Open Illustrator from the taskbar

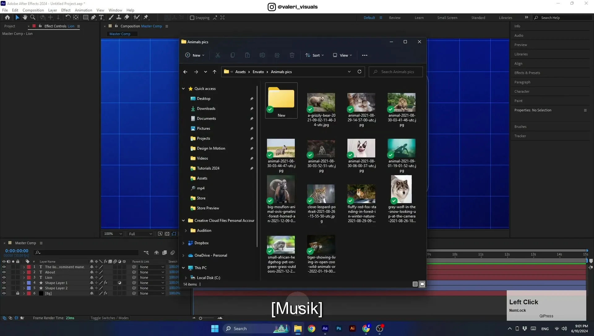coord(352,329)
